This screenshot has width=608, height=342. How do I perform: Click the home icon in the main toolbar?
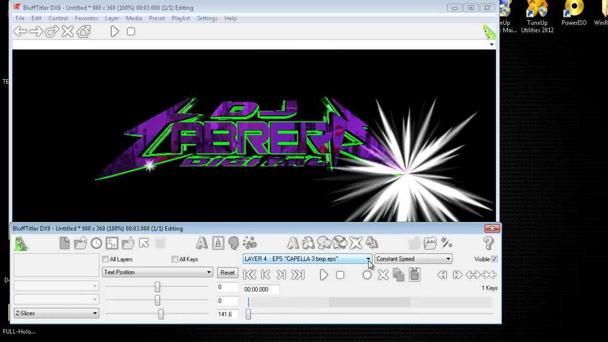84,32
